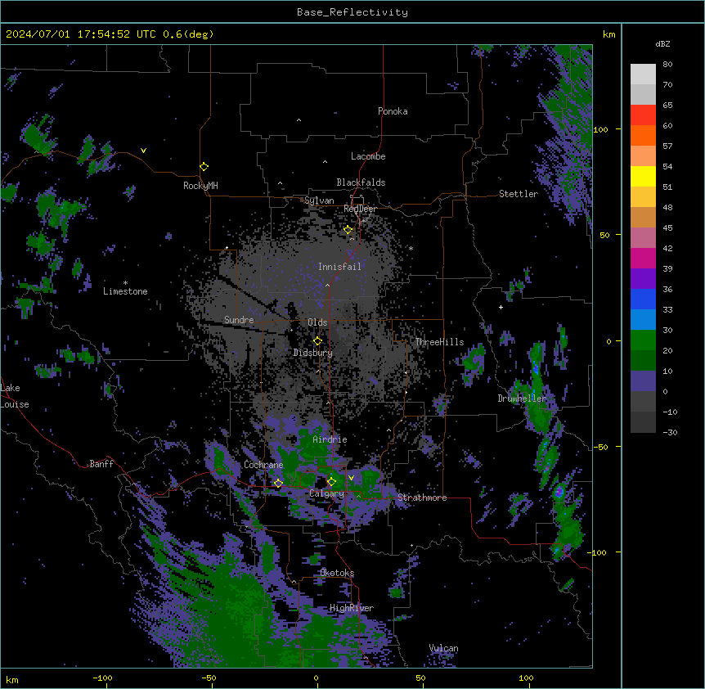705x689 pixels.
Task: Choose the light blue 30-33 dBZ swatch
Action: (x=643, y=320)
